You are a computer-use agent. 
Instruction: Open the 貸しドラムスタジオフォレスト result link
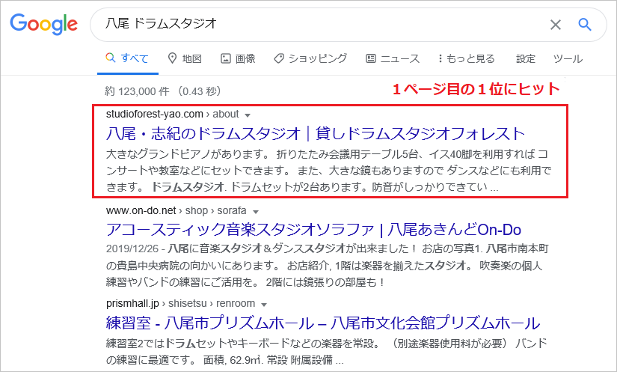click(316, 134)
